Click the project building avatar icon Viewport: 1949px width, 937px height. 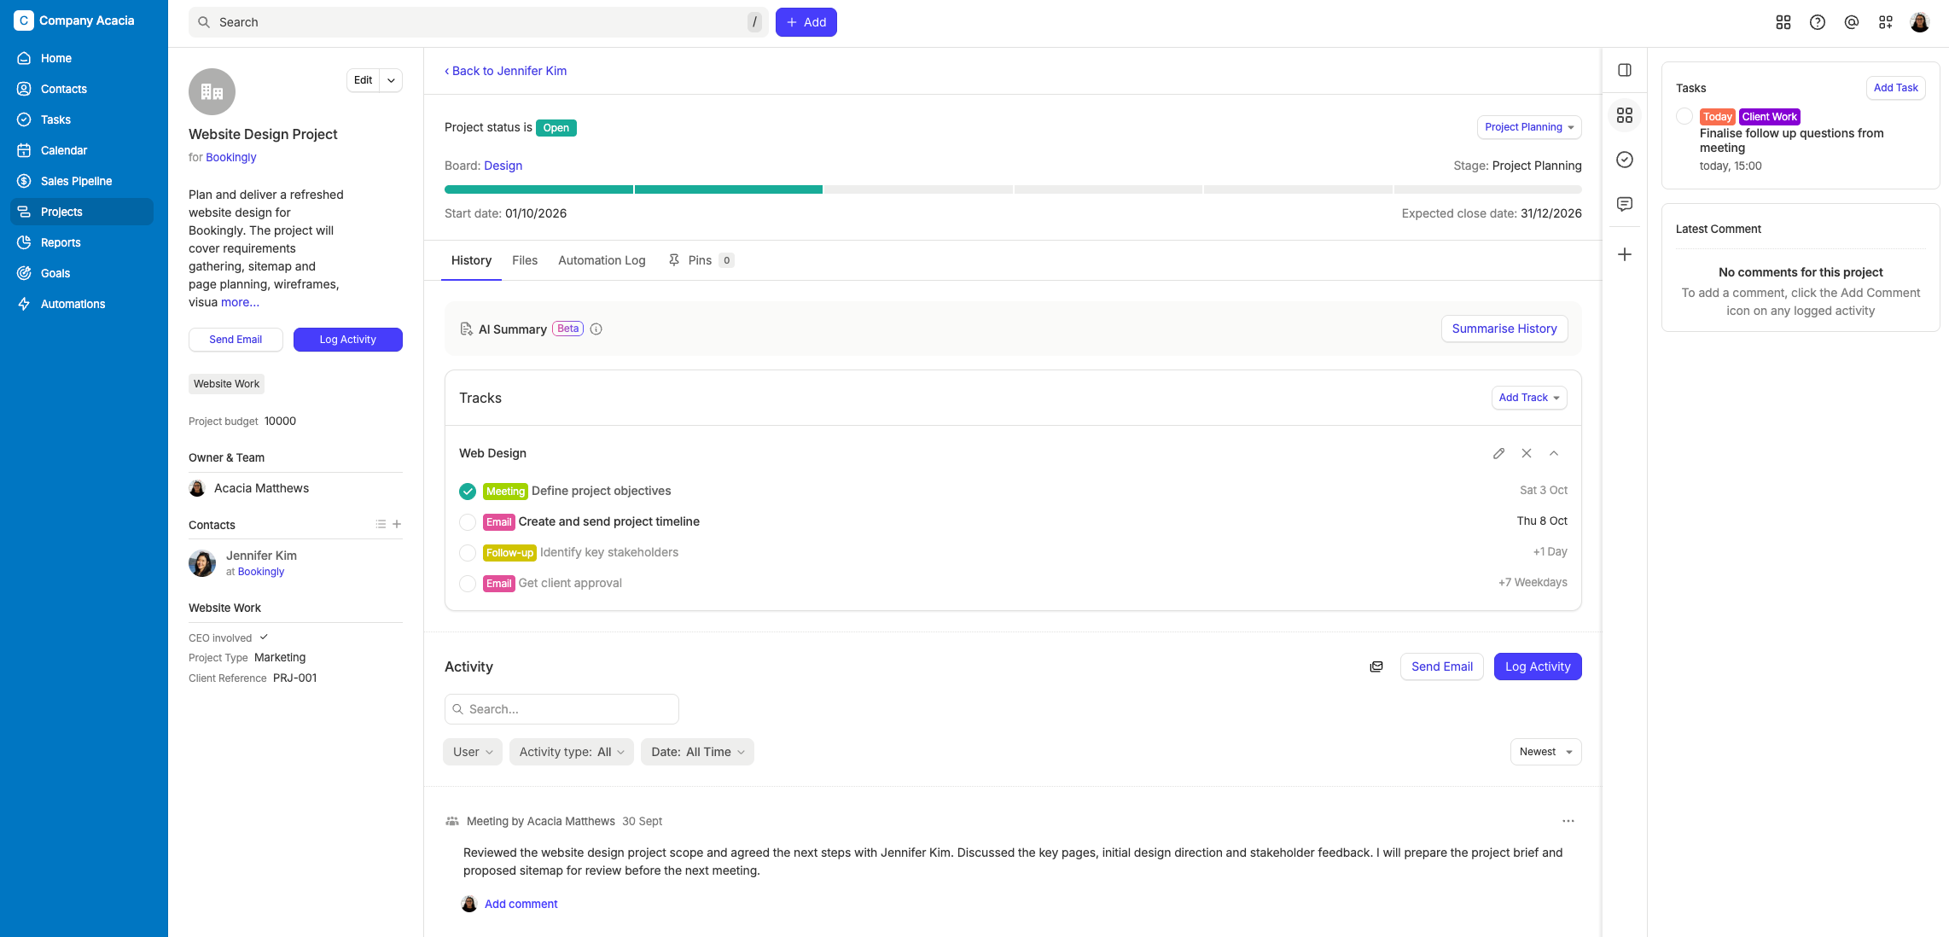coord(212,91)
